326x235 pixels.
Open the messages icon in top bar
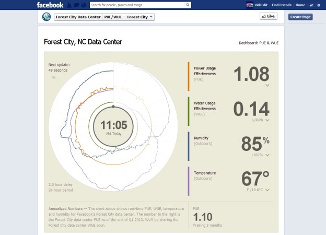[x=76, y=5]
